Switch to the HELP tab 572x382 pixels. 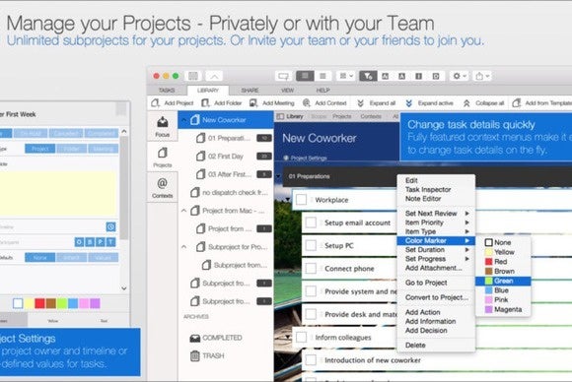(322, 90)
